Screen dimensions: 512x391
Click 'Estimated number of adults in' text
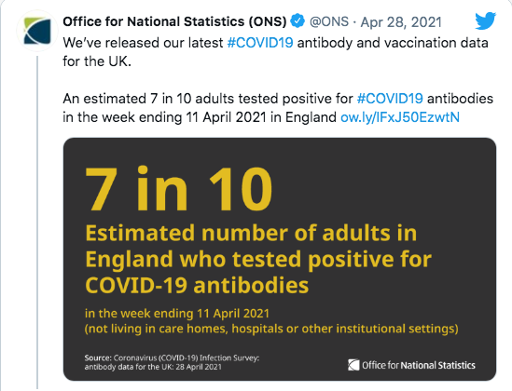coord(251,233)
